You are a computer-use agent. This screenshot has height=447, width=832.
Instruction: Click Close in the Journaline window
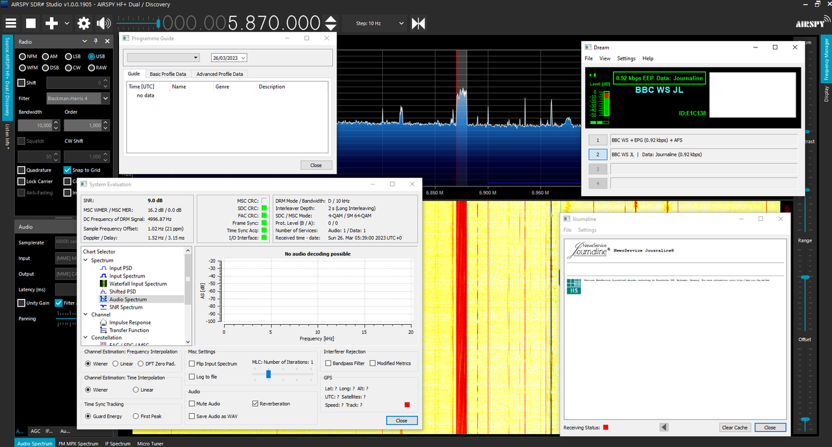coord(770,428)
